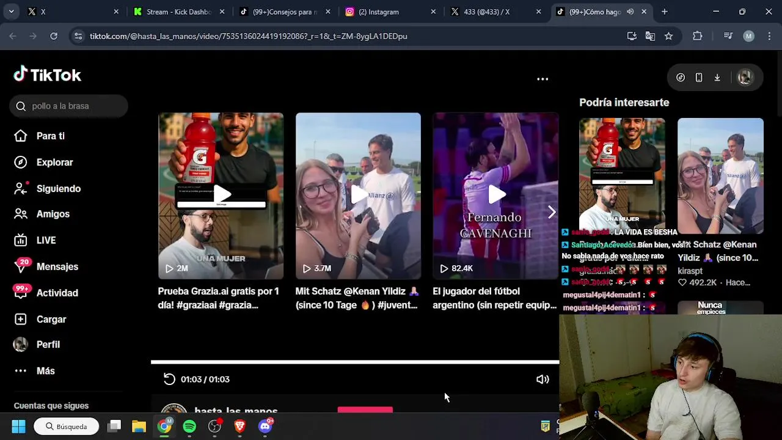The image size is (782, 440).
Task: Mute the video volume icon
Action: tap(543, 380)
